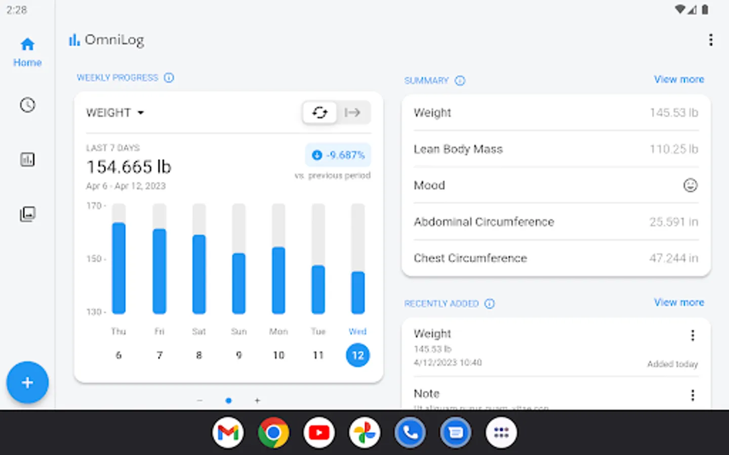Tap the blue plus add button
The width and height of the screenshot is (729, 455).
[x=27, y=383]
